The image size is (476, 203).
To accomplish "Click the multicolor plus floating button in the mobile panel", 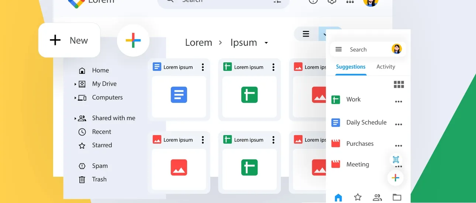I will (x=395, y=178).
